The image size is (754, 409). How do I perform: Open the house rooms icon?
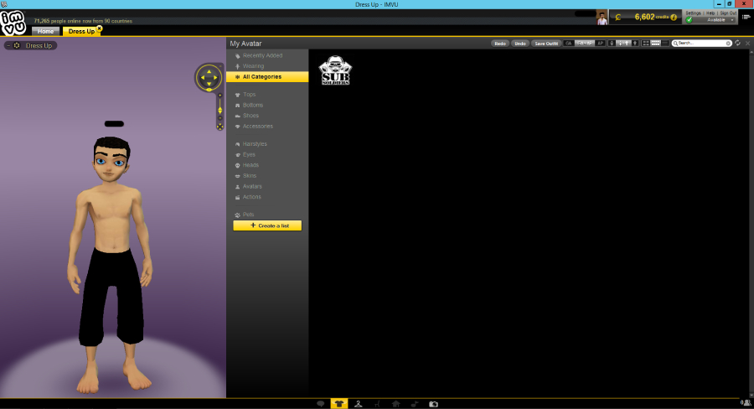point(395,404)
